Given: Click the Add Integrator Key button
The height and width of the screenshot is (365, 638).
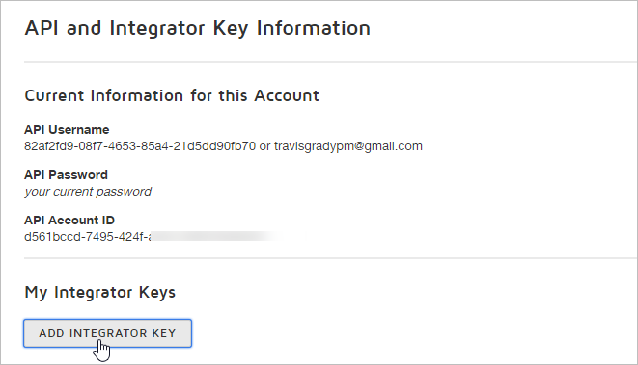Looking at the screenshot, I should pos(107,333).
